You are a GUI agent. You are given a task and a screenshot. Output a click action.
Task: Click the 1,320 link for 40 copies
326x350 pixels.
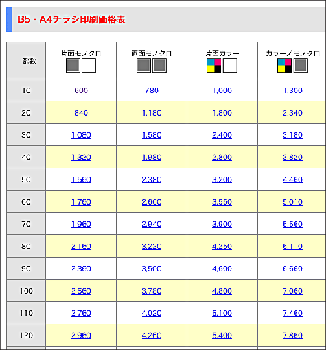[x=81, y=157]
